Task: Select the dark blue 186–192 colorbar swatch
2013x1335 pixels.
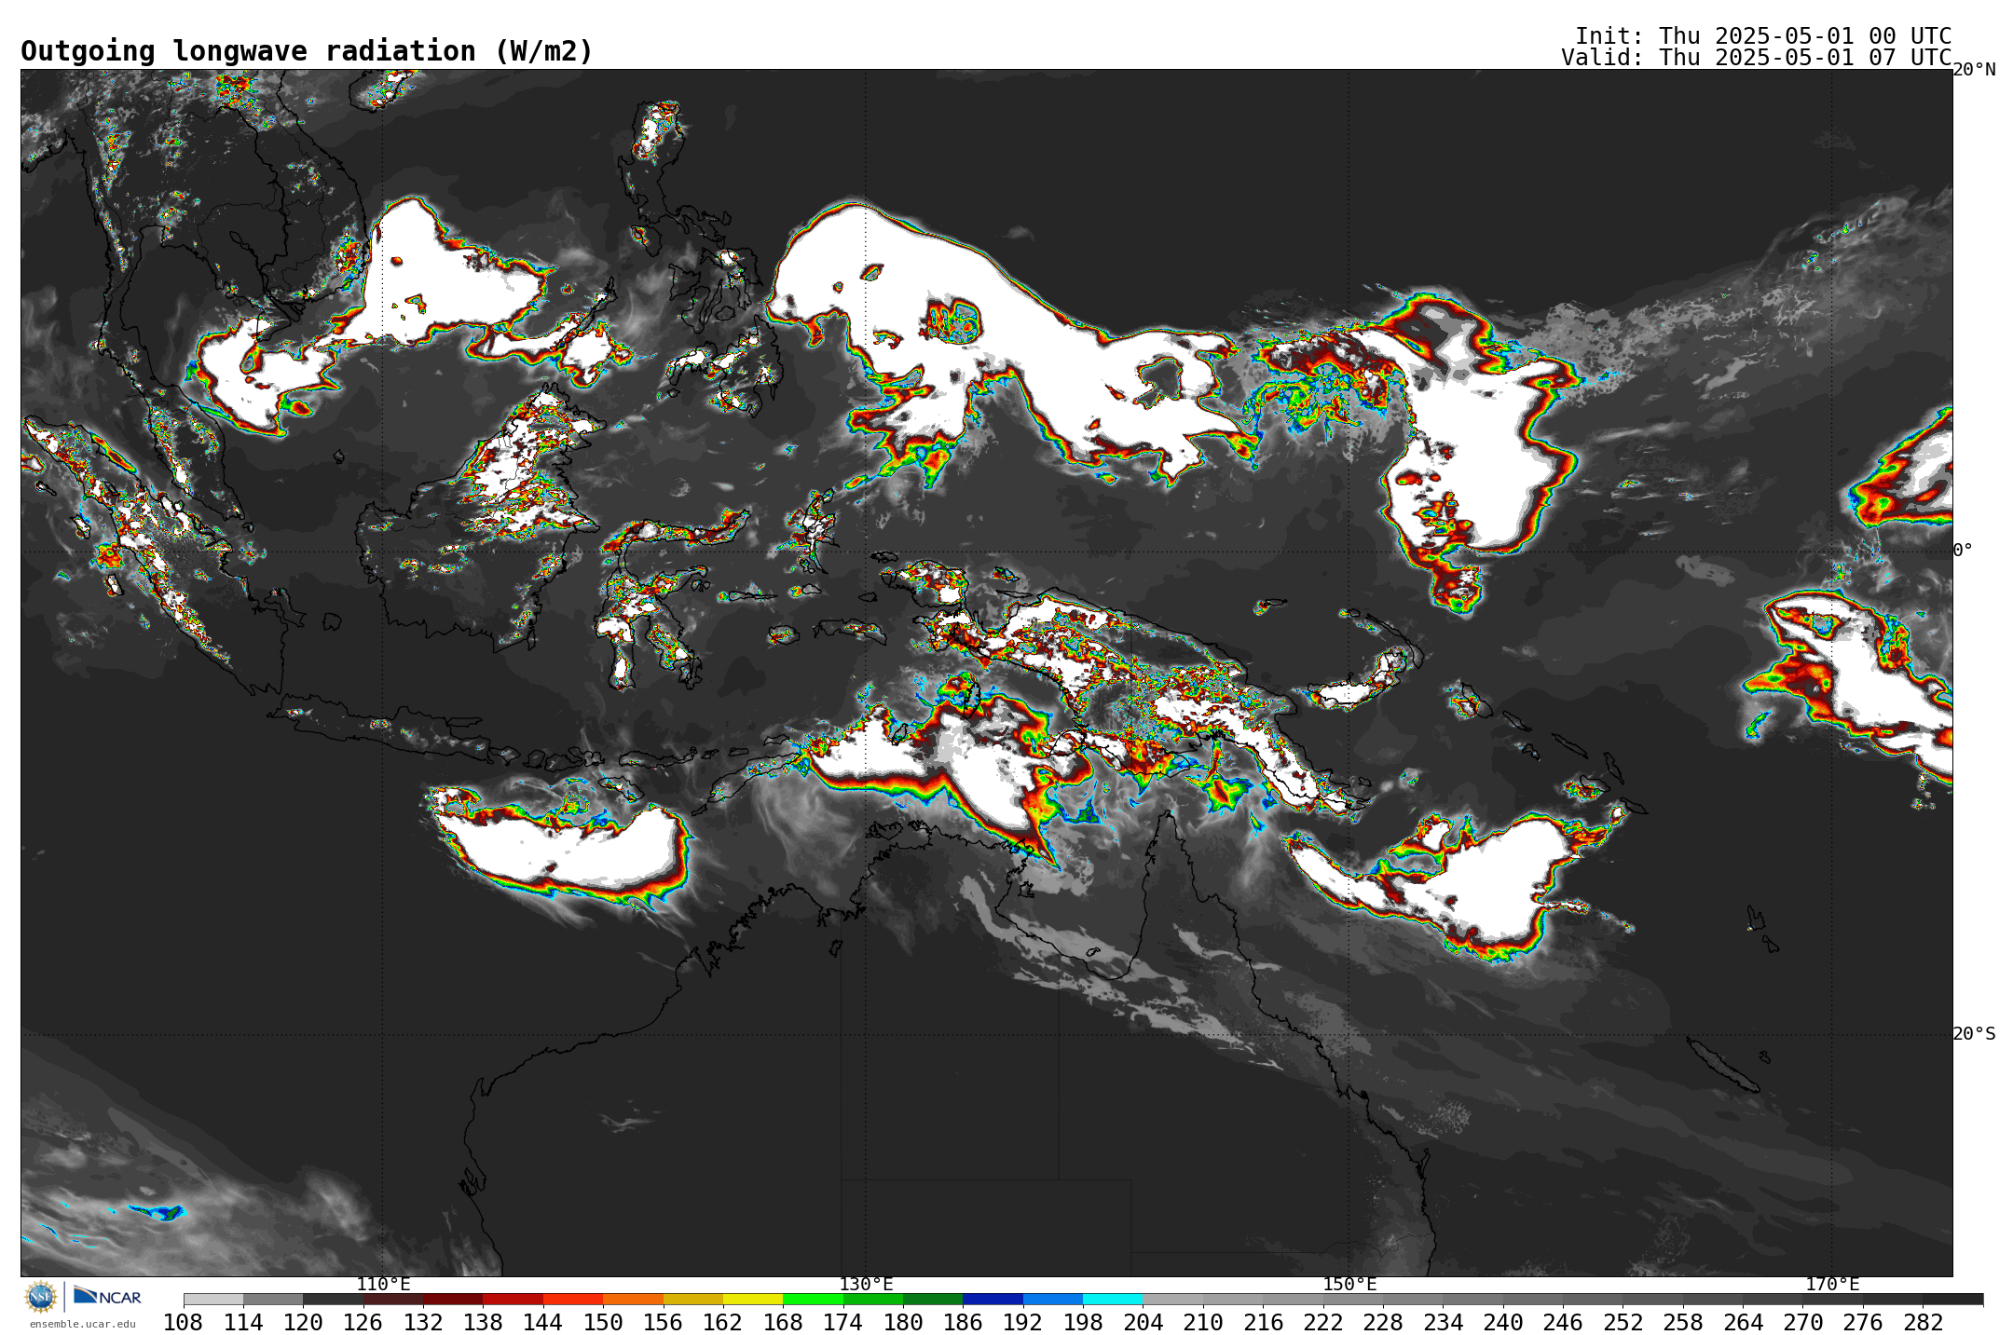Action: coord(993,1299)
